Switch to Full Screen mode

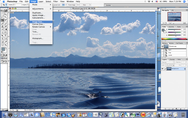pos(6,58)
